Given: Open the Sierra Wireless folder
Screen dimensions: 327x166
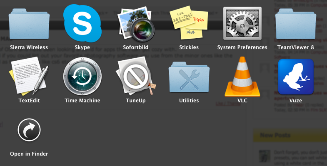Looking at the screenshot, I should tap(29, 24).
